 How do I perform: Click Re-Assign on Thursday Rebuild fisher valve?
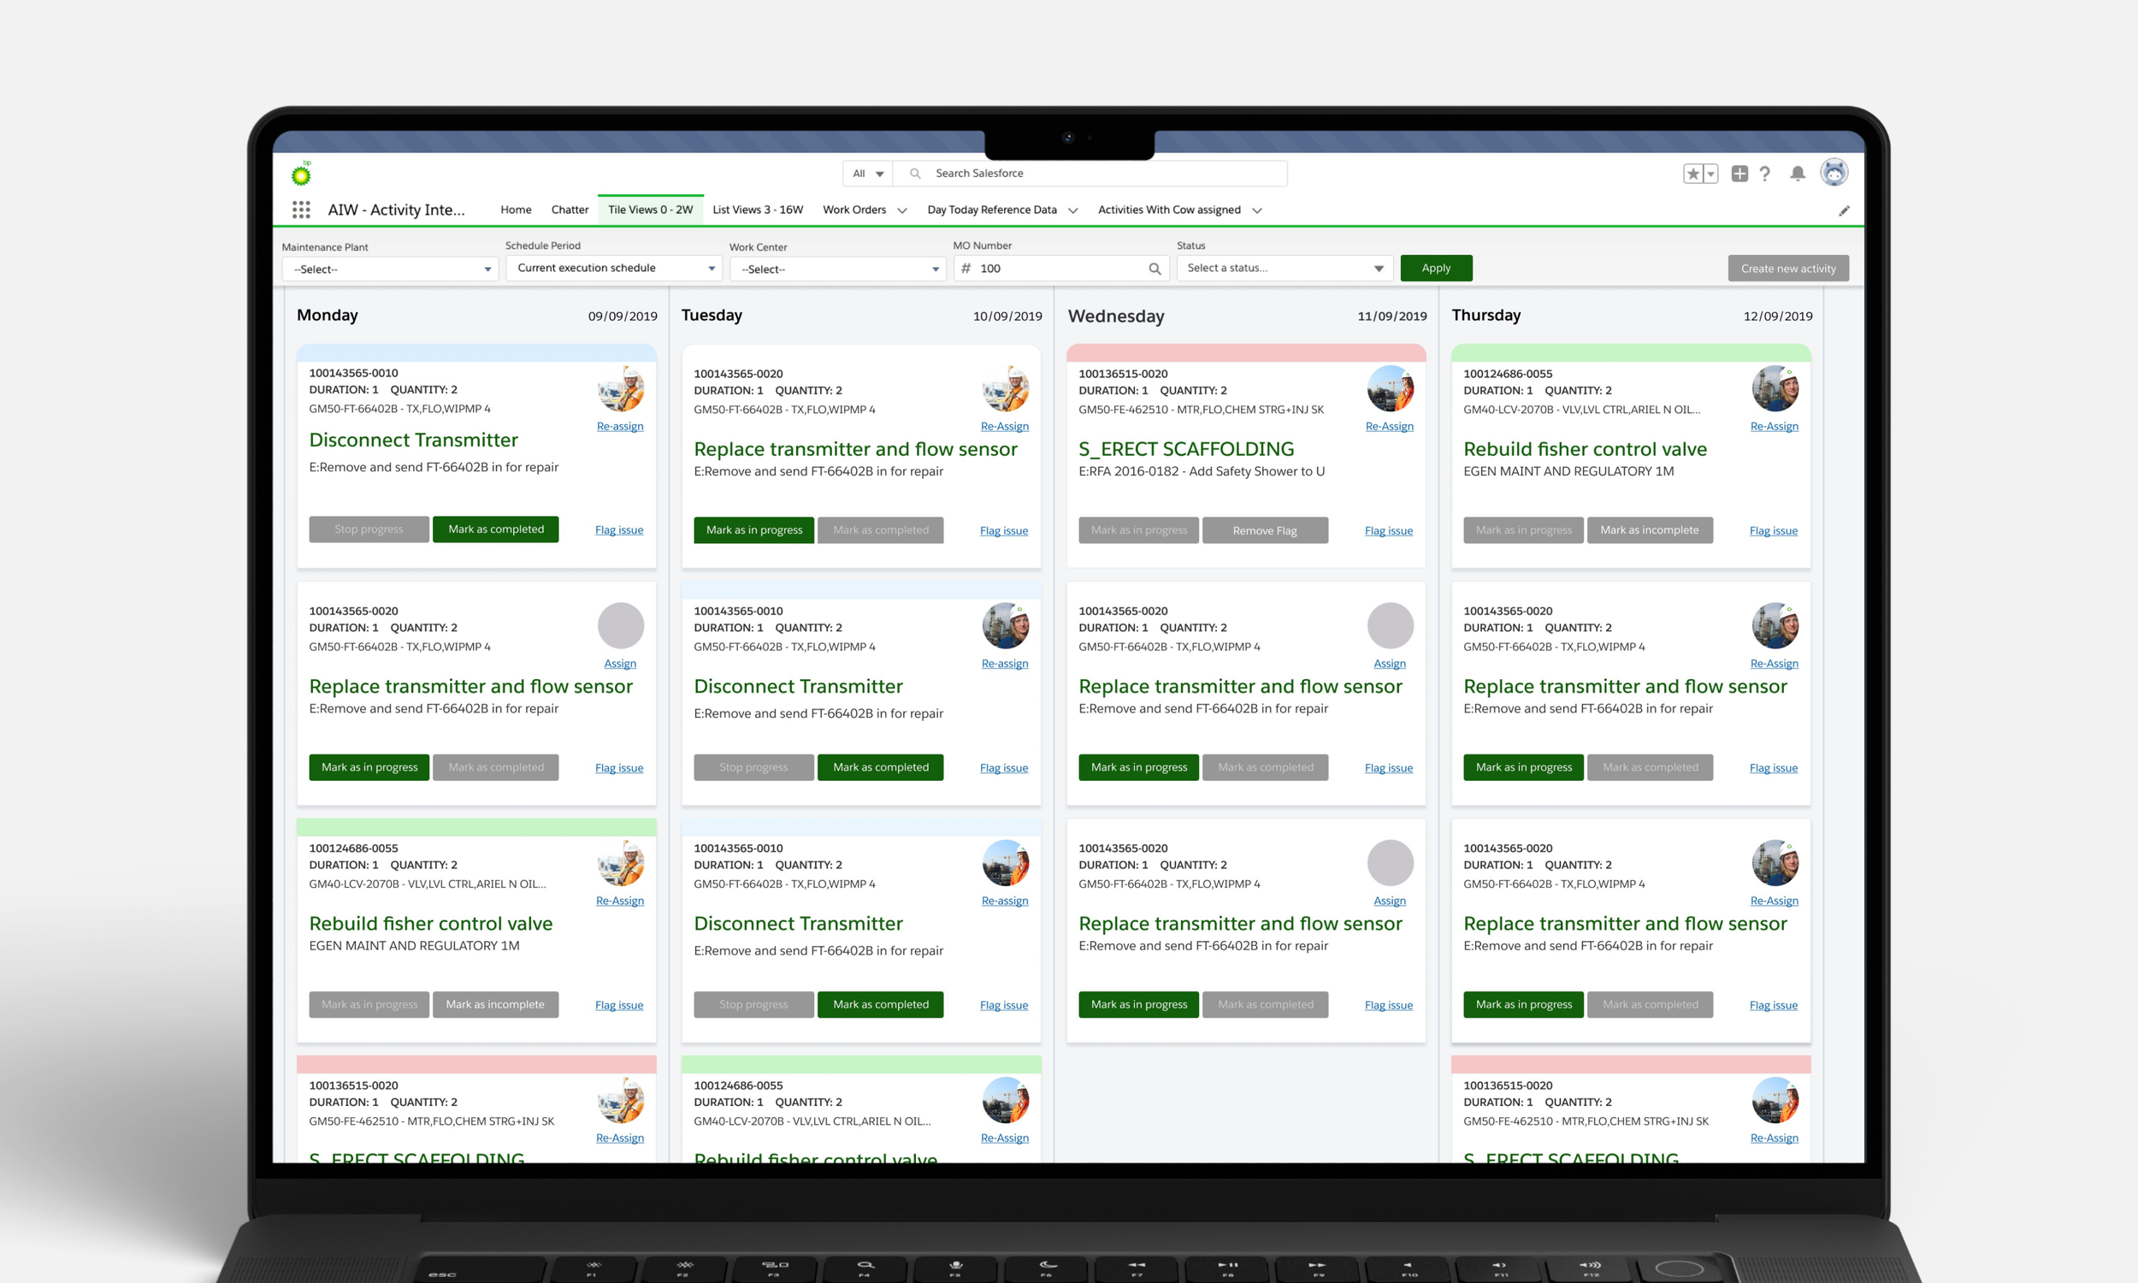(1774, 426)
